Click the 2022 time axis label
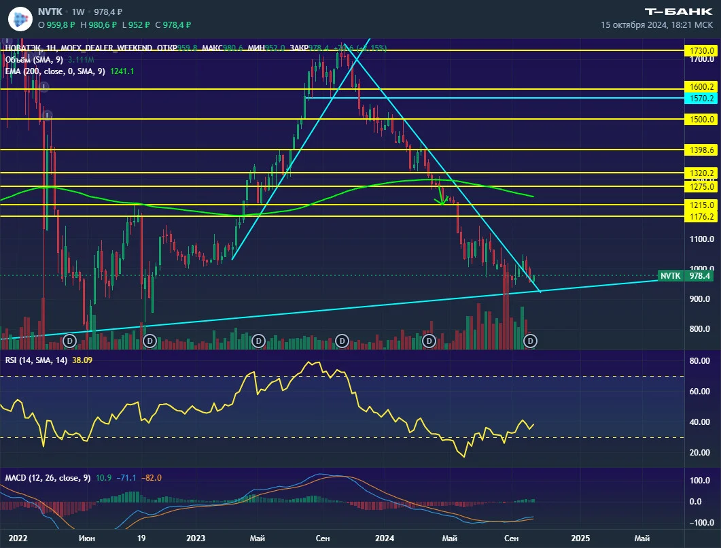 (x=18, y=538)
